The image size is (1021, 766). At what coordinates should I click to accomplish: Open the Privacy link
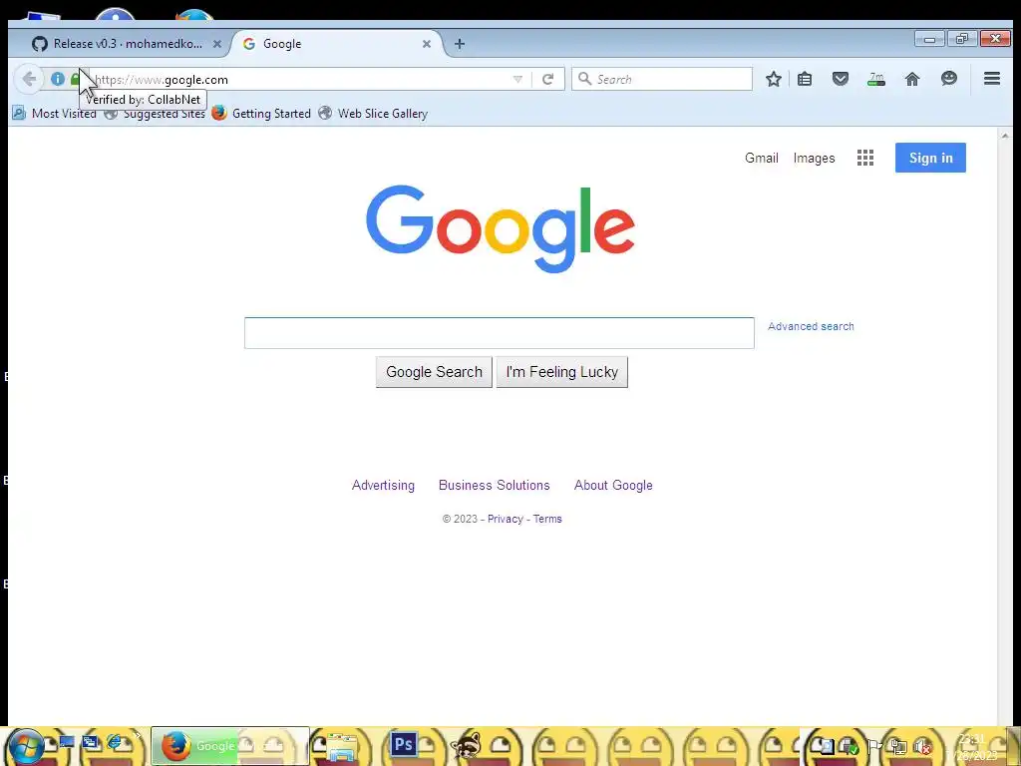[x=506, y=519]
